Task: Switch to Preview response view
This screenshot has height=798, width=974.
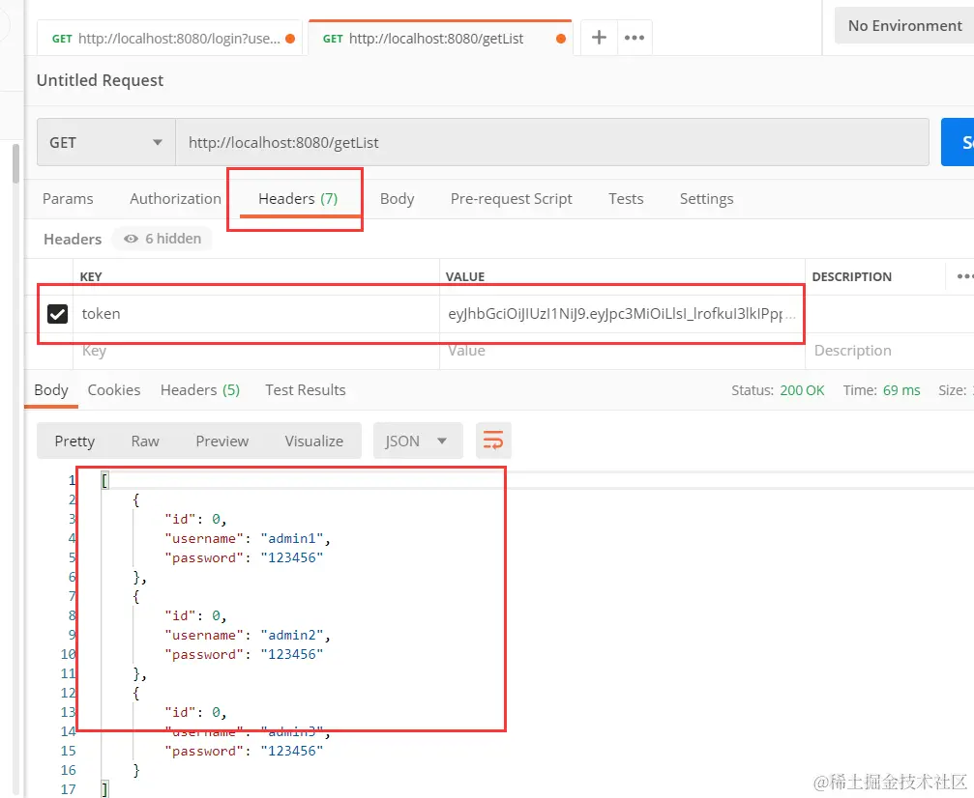Action: [221, 441]
